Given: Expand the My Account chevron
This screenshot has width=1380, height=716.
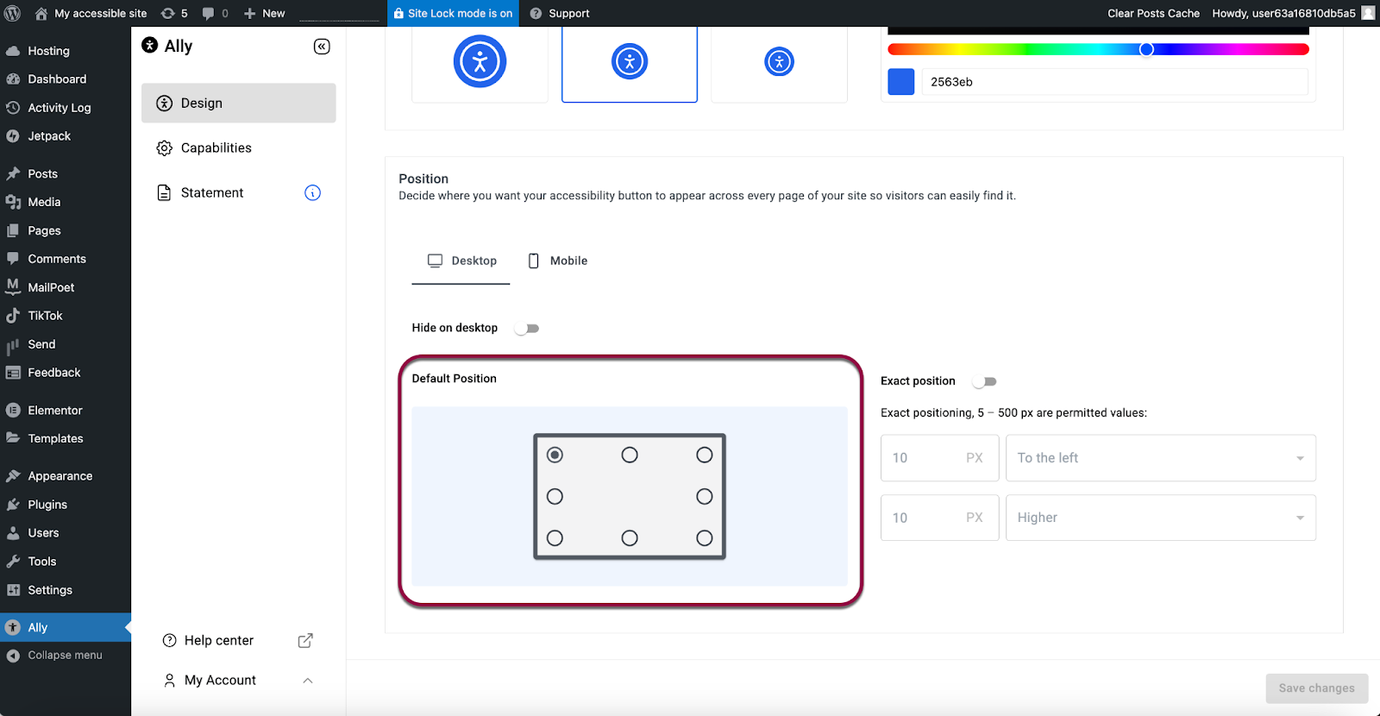Looking at the screenshot, I should tap(308, 681).
